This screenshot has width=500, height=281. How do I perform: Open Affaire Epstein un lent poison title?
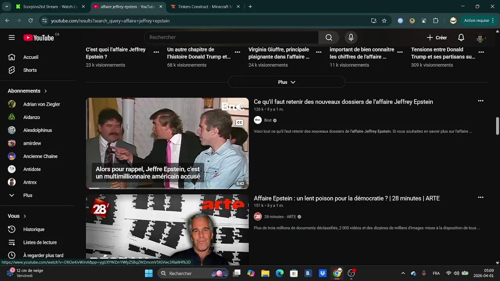point(347,198)
